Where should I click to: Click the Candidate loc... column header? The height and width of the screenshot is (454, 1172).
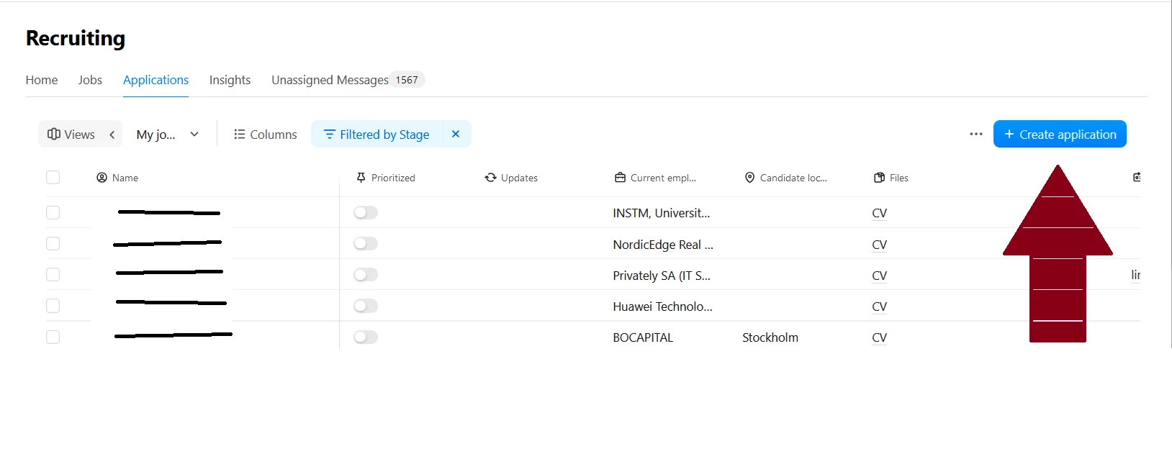[785, 178]
